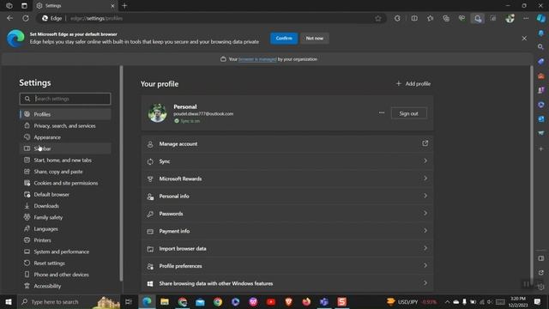This screenshot has width=549, height=309.
Task: Dismiss the default browser banner
Action: (524, 38)
